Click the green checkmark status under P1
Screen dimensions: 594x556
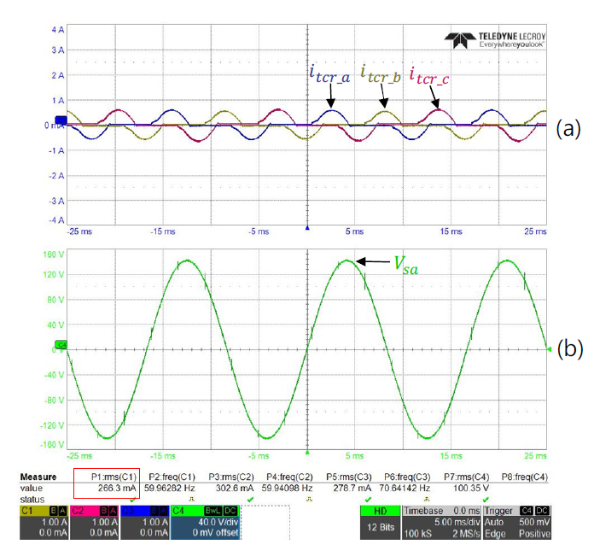134,499
